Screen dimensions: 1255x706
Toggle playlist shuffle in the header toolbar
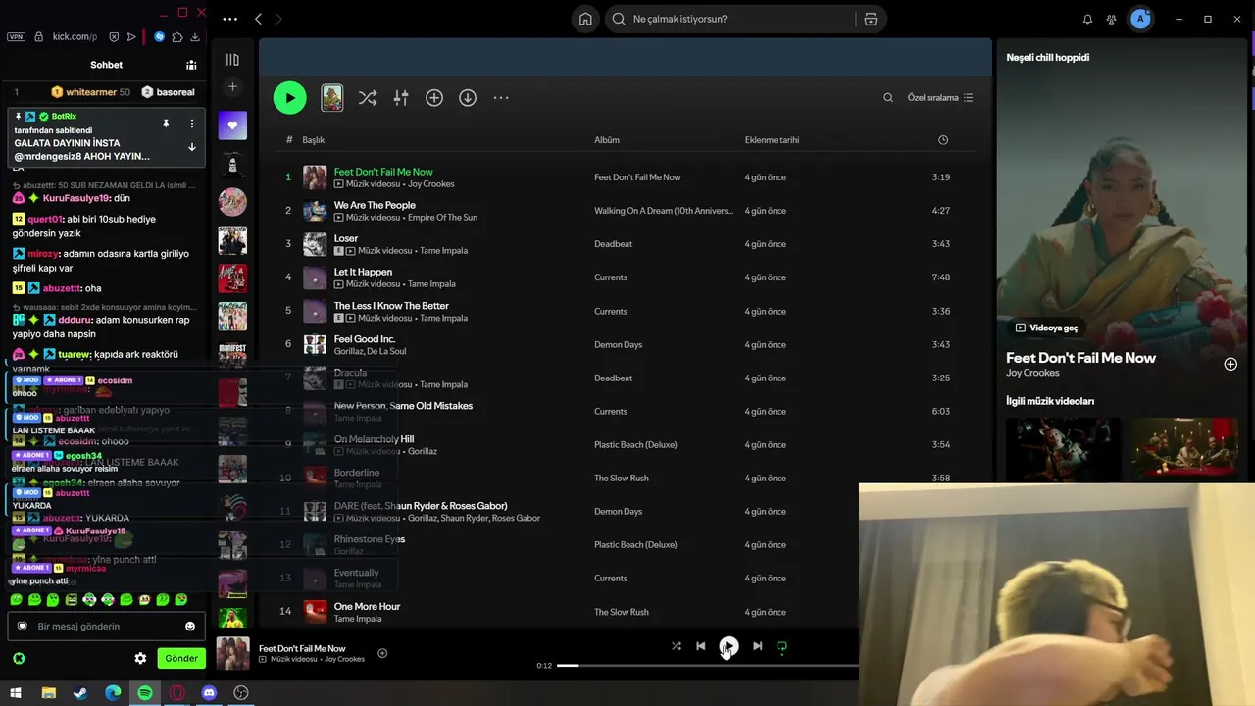367,98
